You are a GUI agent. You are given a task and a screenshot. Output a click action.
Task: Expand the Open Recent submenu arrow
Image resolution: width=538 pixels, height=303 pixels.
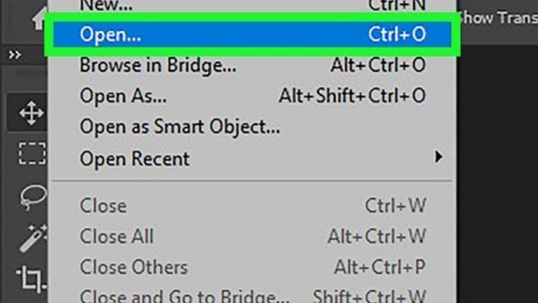[x=439, y=157]
